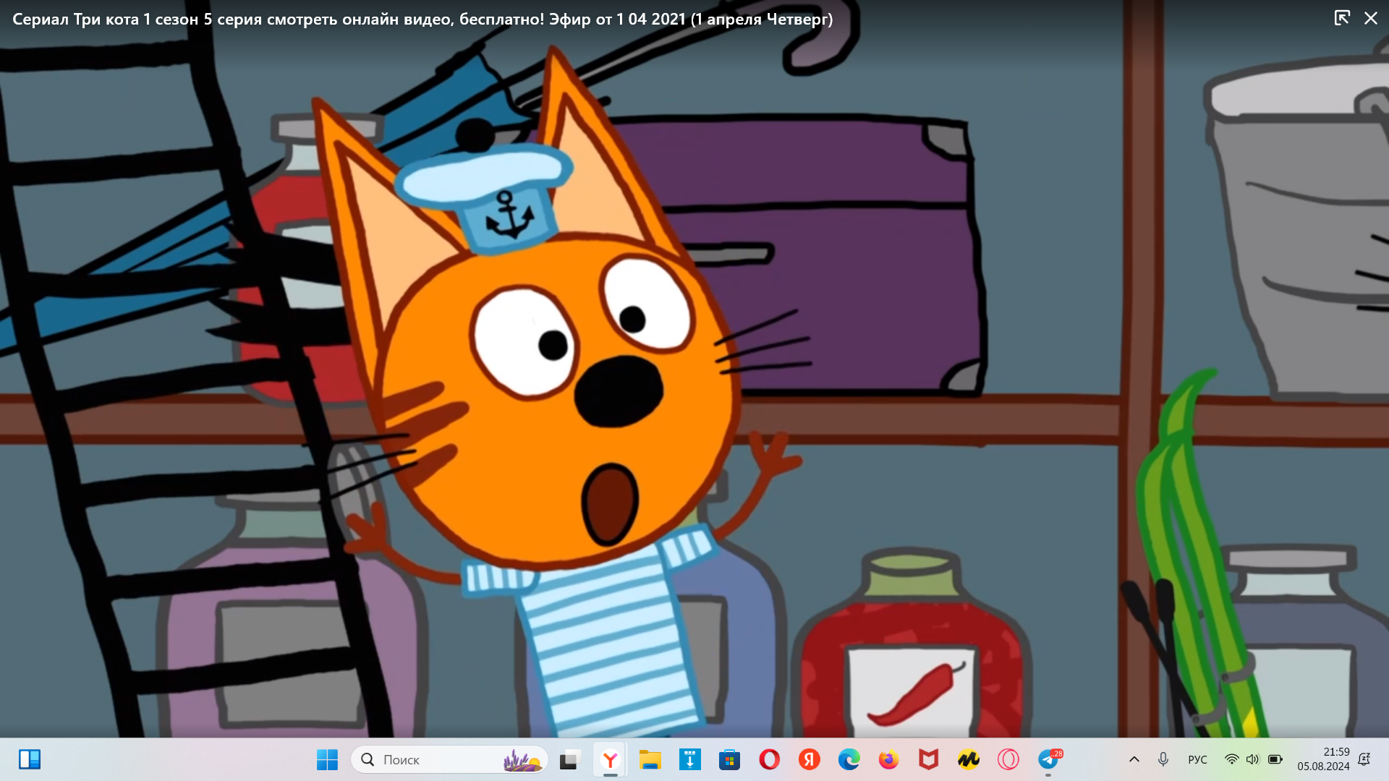The width and height of the screenshot is (1389, 781).
Task: Open the clock showing 21:59 05.08.2024
Action: coord(1323,759)
